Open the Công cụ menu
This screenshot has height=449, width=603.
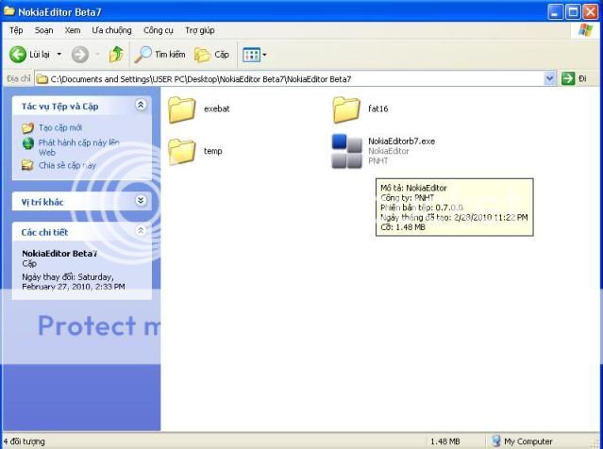click(x=158, y=30)
